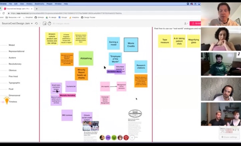Viewport: 241px width, 146px height.
Task: Open a new Chrome tab
Action: [x=37, y=9]
